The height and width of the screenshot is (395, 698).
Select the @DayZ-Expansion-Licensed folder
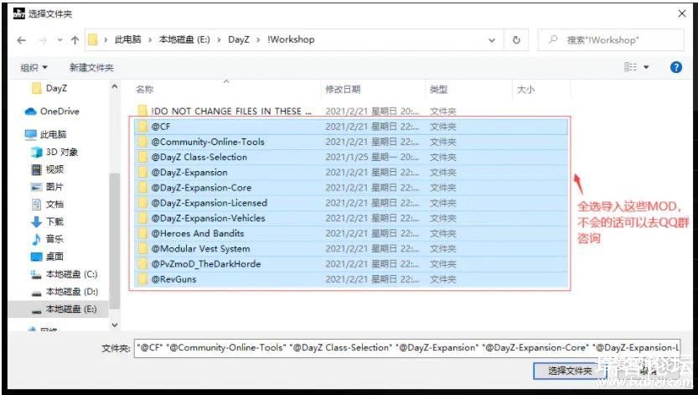[x=351, y=203]
